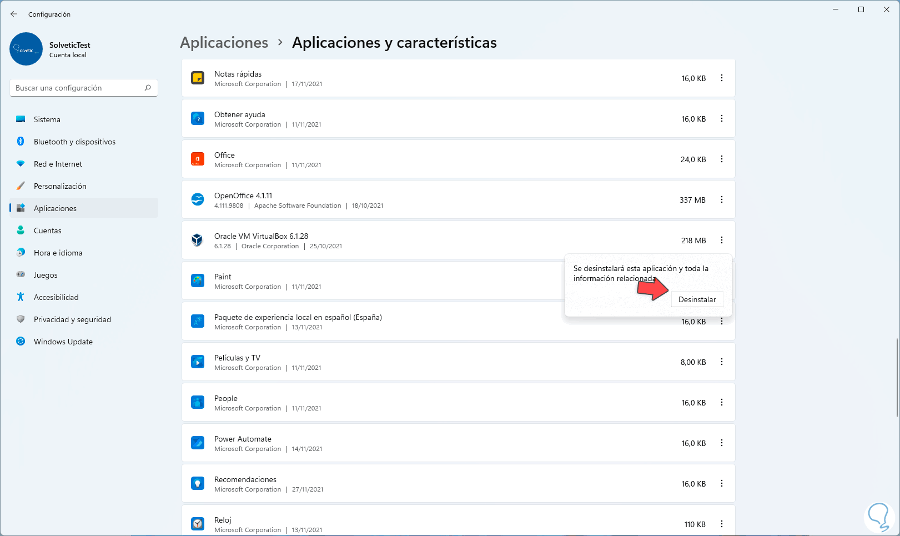The width and height of the screenshot is (900, 536).
Task: Open the three-dot menu for Office
Action: pyautogui.click(x=722, y=159)
